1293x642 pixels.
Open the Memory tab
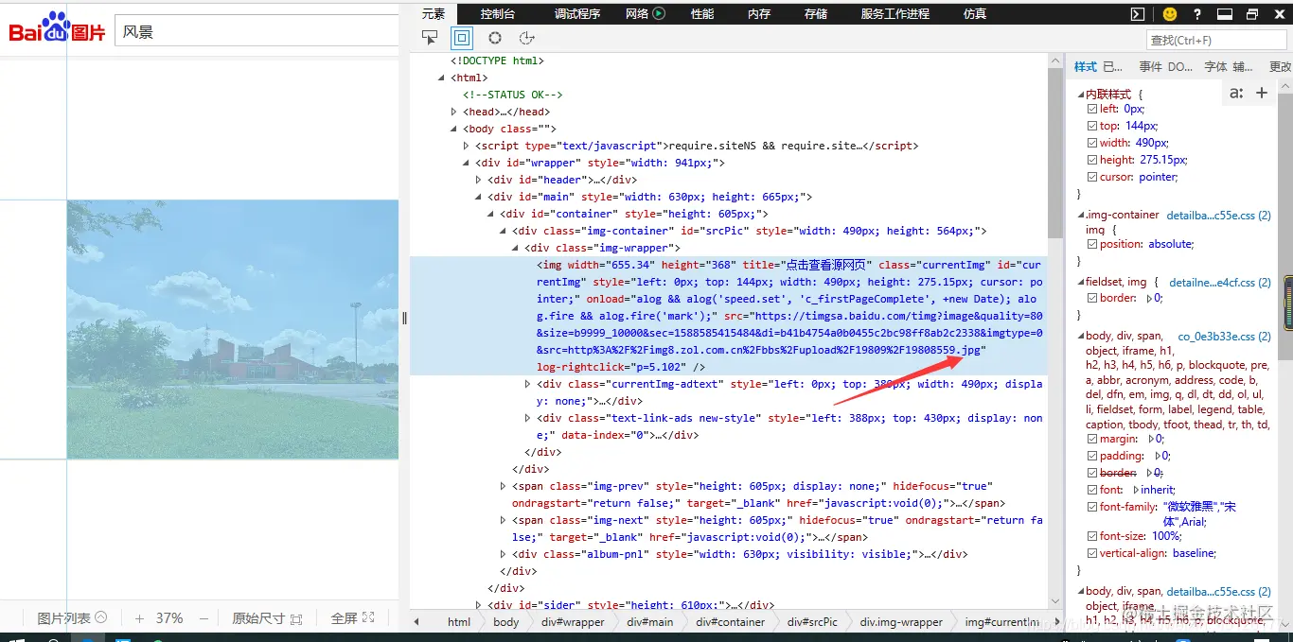pyautogui.click(x=759, y=13)
